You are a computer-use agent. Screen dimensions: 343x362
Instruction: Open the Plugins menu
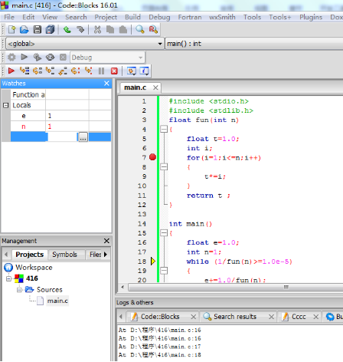pos(311,17)
